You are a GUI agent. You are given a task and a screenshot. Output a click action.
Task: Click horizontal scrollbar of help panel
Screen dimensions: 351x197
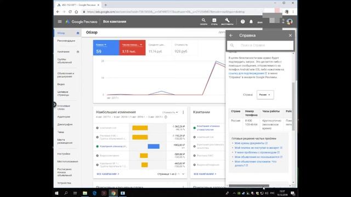[x=249, y=186]
